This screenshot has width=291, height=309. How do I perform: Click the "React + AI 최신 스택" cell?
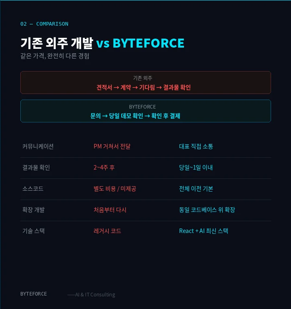[203, 231]
